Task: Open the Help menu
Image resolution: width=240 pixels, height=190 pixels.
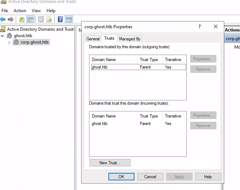Action: click(x=51, y=11)
